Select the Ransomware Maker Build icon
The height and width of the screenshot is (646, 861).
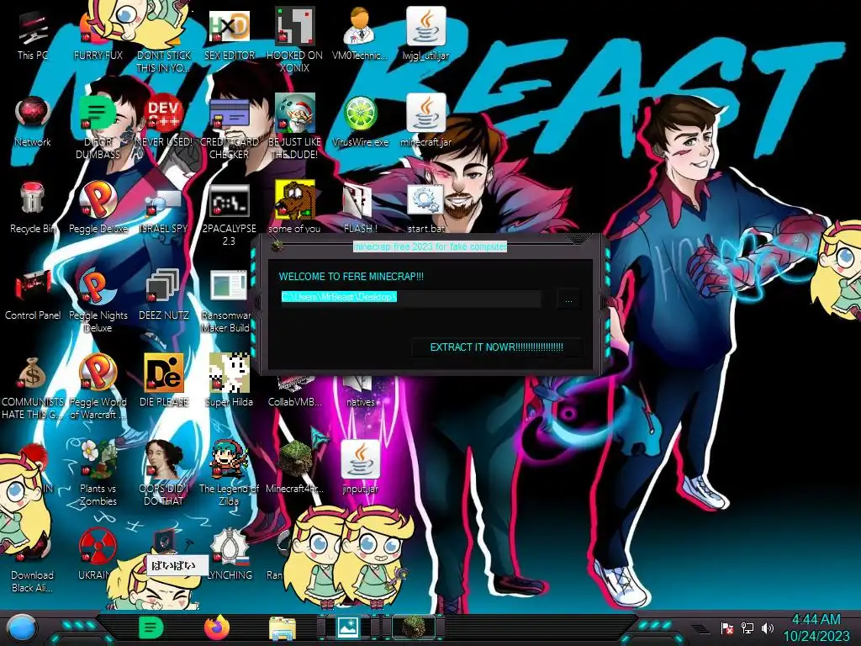pos(226,301)
